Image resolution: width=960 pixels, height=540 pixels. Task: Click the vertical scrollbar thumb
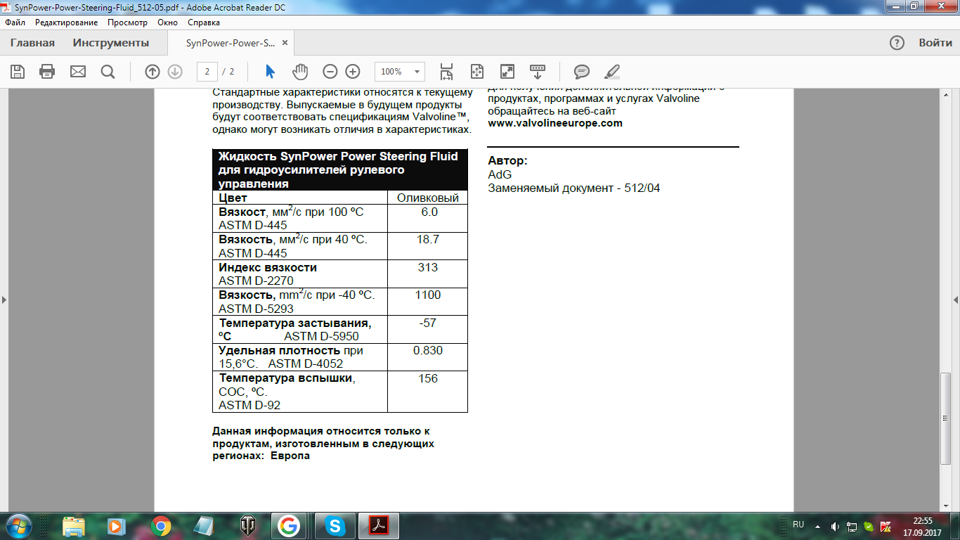pyautogui.click(x=945, y=418)
